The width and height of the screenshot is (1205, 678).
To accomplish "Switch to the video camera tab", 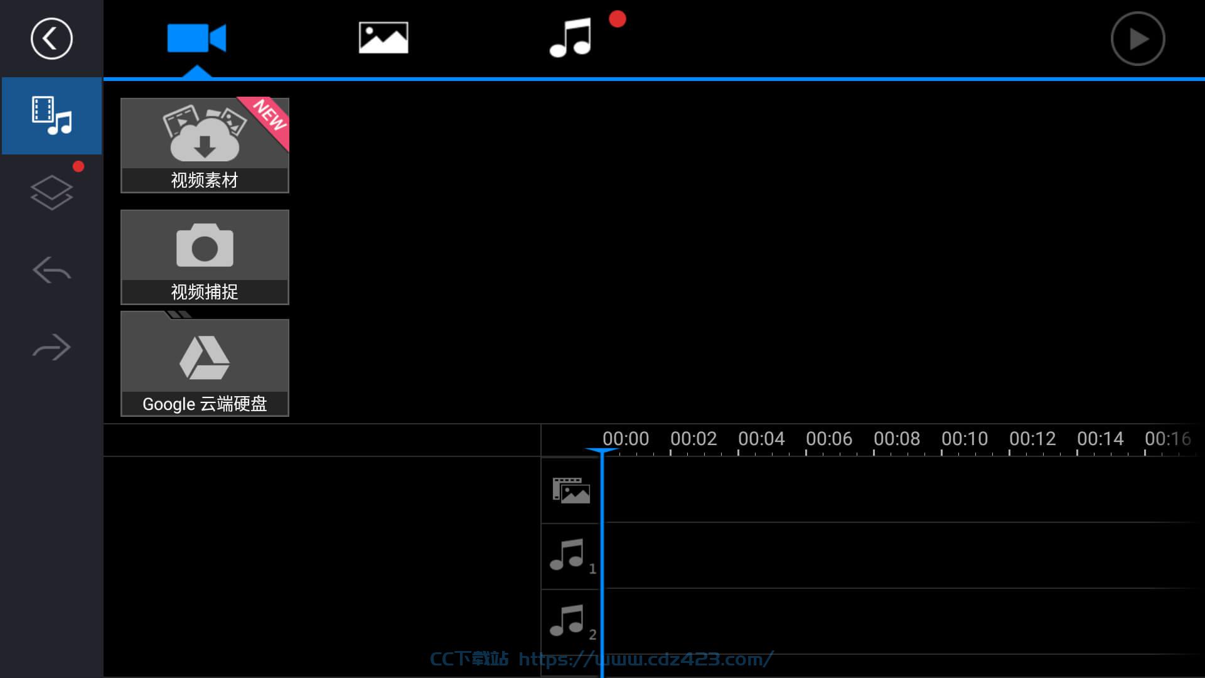I will (196, 38).
